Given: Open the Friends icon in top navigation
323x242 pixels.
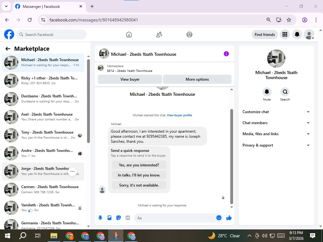Looking at the screenshot, I should [159, 35].
